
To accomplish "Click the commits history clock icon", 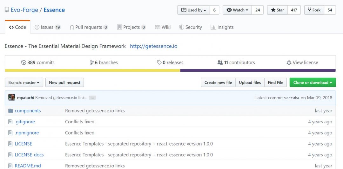I will coord(24,63).
